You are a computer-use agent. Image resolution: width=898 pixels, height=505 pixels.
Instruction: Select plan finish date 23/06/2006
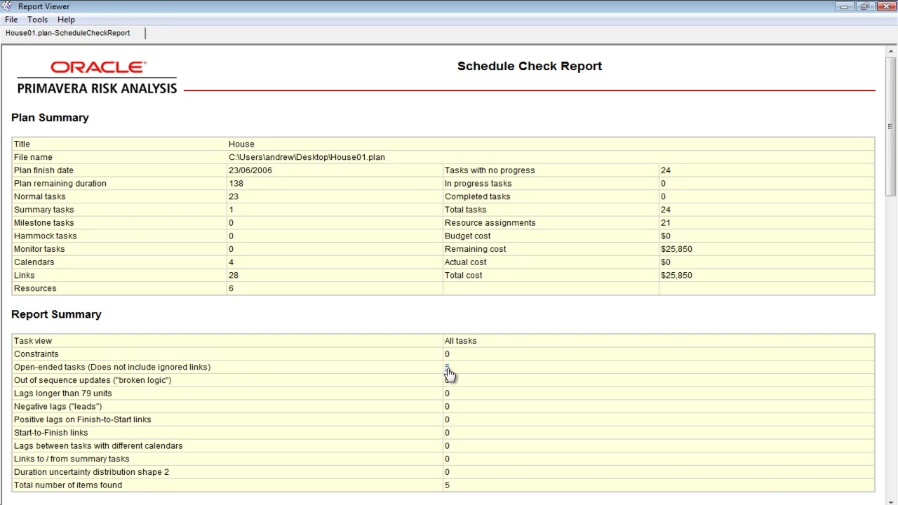point(250,170)
